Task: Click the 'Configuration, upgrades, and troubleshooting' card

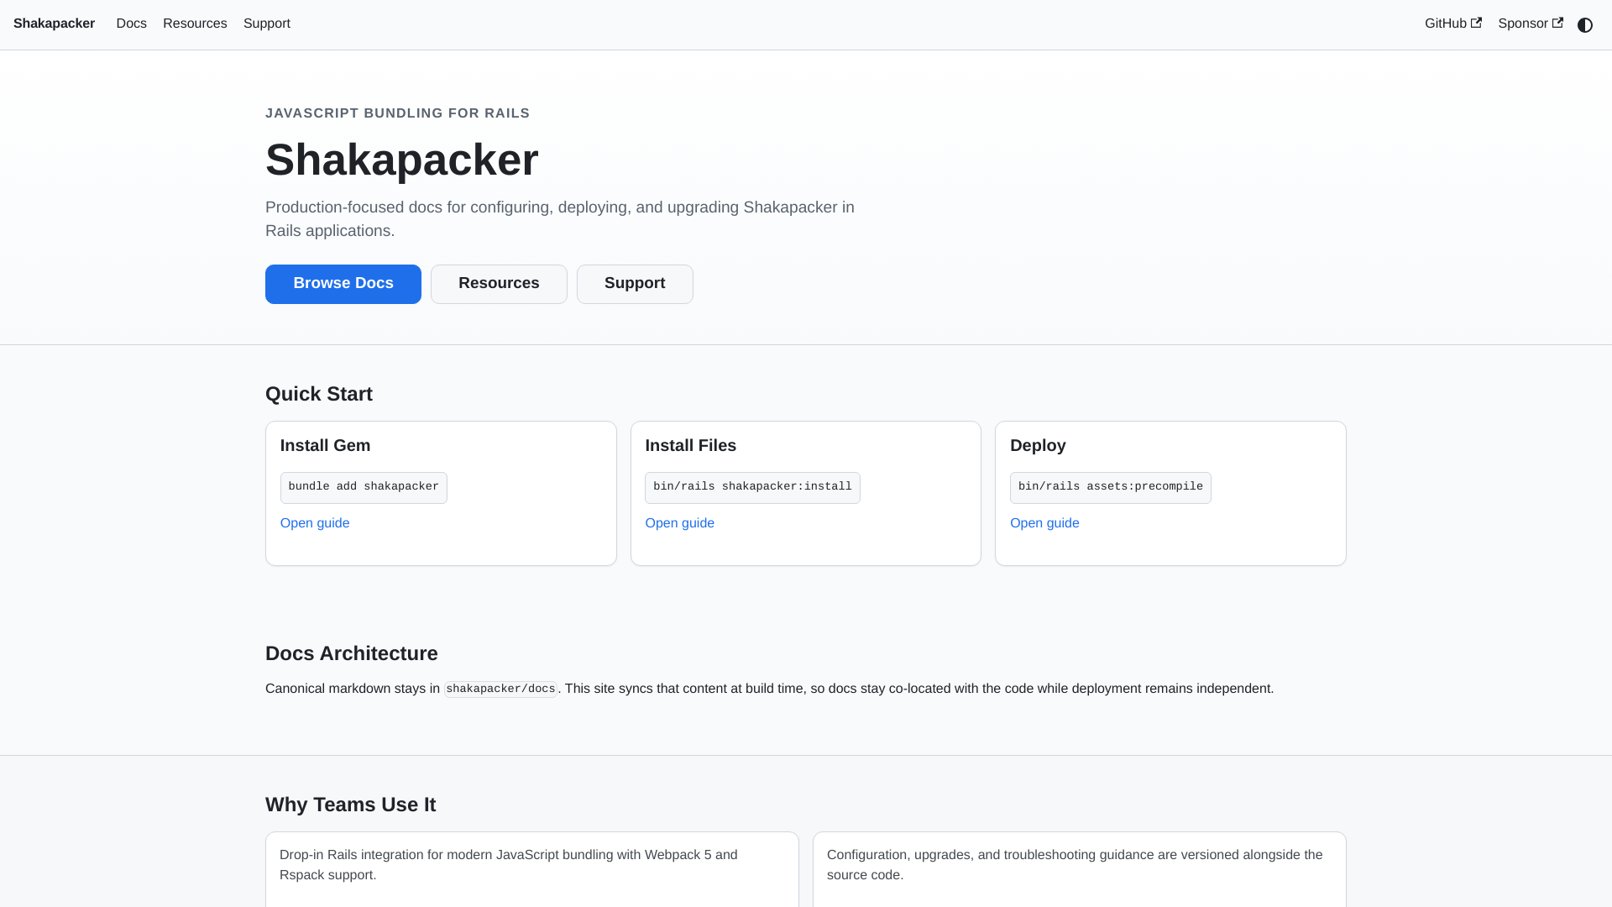Action: click(1080, 869)
